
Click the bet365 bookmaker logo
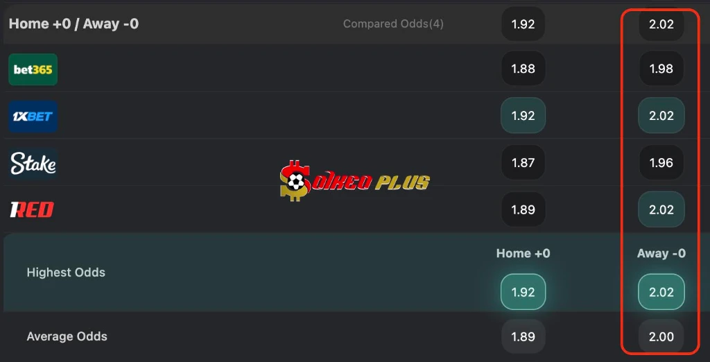pos(33,69)
